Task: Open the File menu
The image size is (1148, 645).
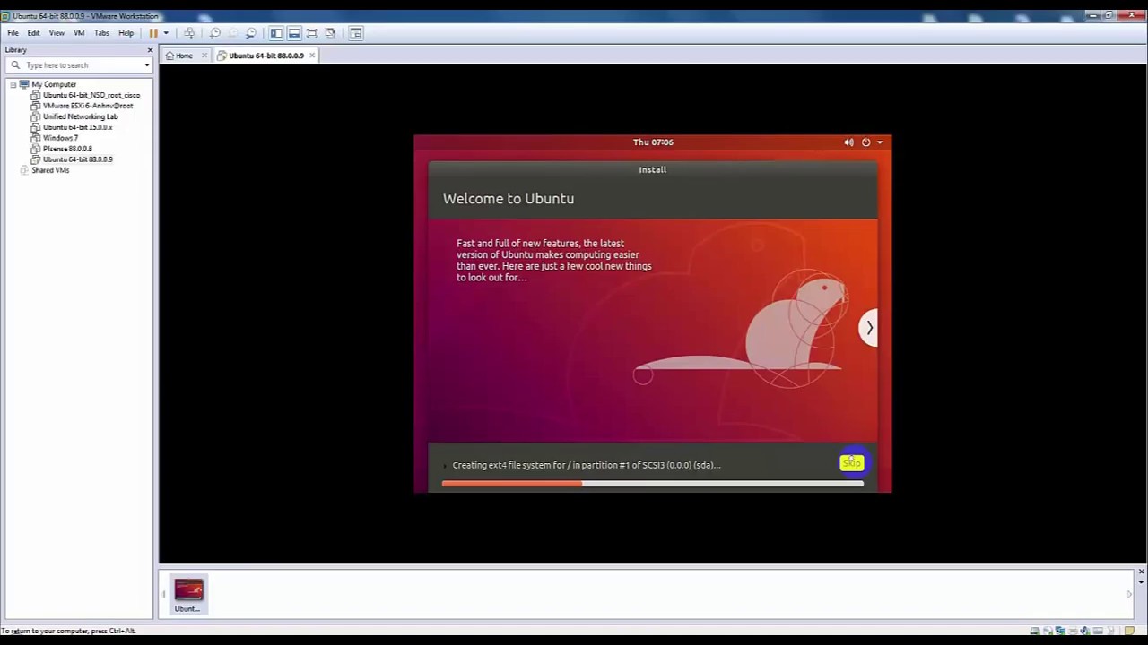Action: click(x=13, y=33)
